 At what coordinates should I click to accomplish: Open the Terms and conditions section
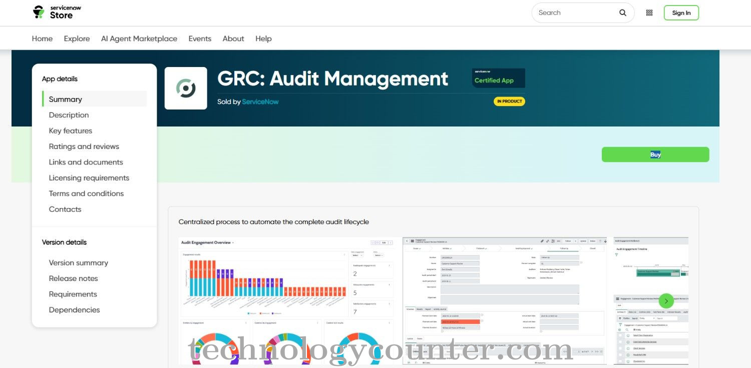click(x=86, y=193)
